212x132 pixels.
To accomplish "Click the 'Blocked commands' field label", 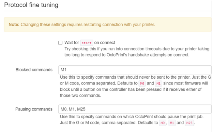I will coord(34,70).
